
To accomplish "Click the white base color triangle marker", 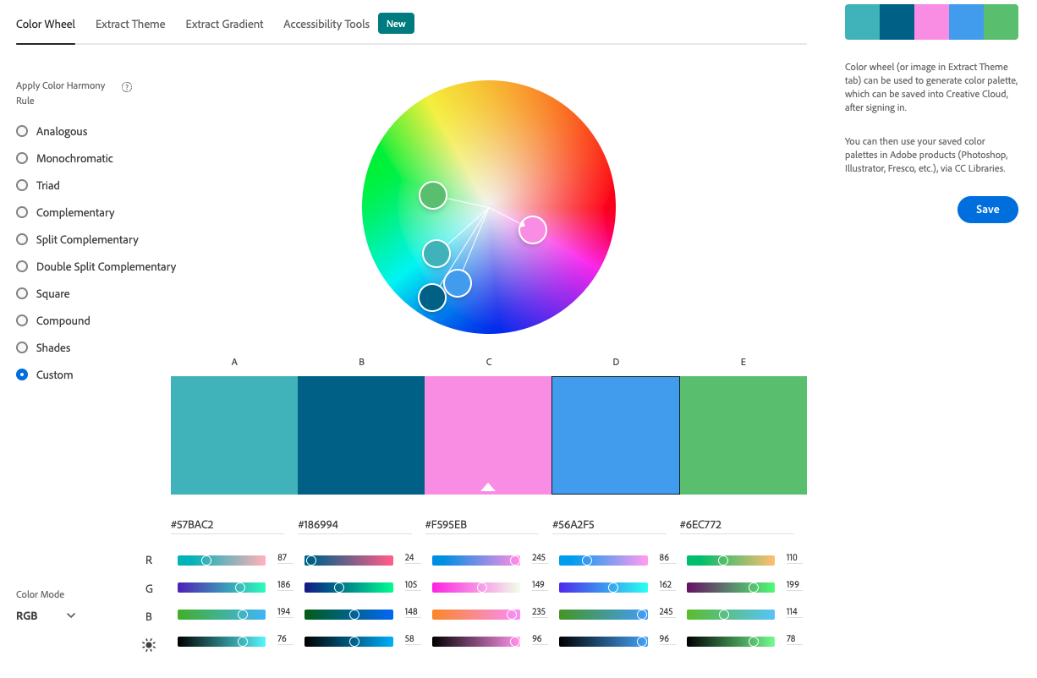I will [488, 487].
